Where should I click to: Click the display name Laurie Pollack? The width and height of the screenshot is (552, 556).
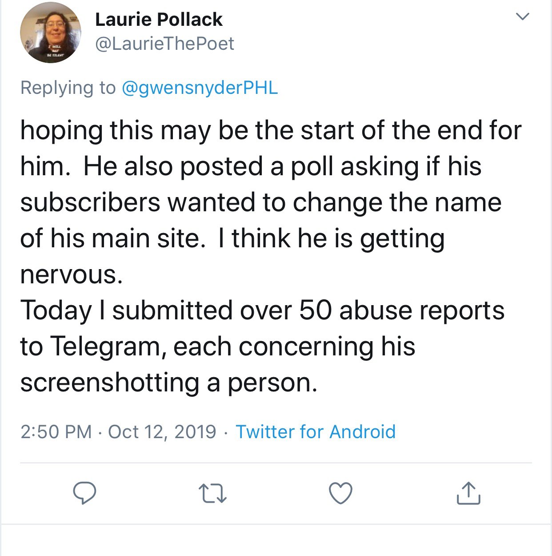(159, 20)
